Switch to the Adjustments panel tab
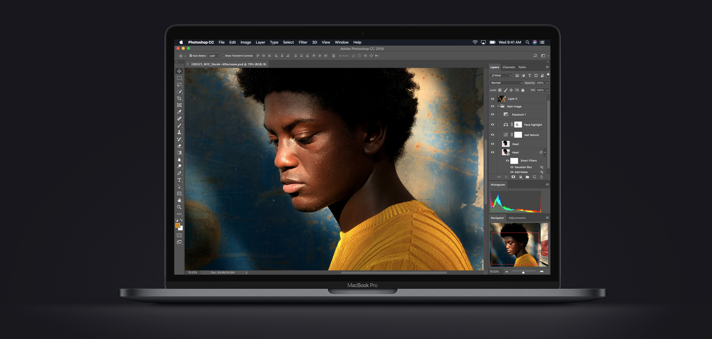Viewport: 712px width, 339px height. [x=517, y=218]
